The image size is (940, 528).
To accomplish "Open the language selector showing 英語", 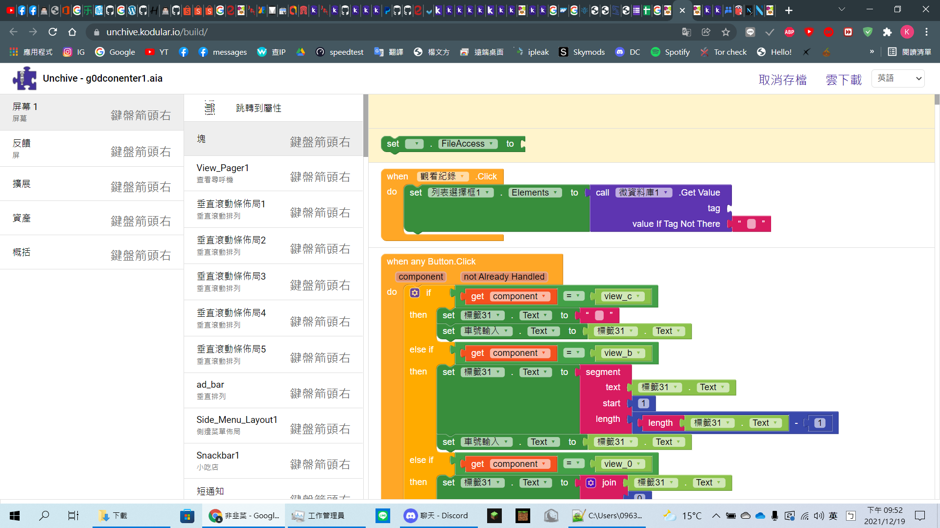I will point(898,78).
